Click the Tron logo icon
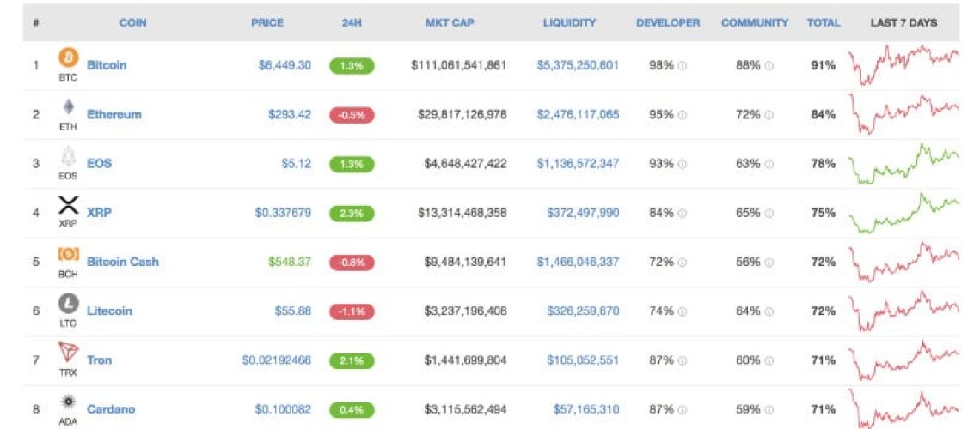This screenshot has width=980, height=429. [68, 353]
